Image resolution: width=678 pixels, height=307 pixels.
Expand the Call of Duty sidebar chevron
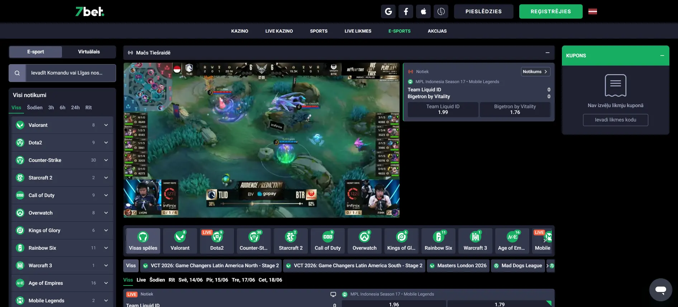coord(106,195)
